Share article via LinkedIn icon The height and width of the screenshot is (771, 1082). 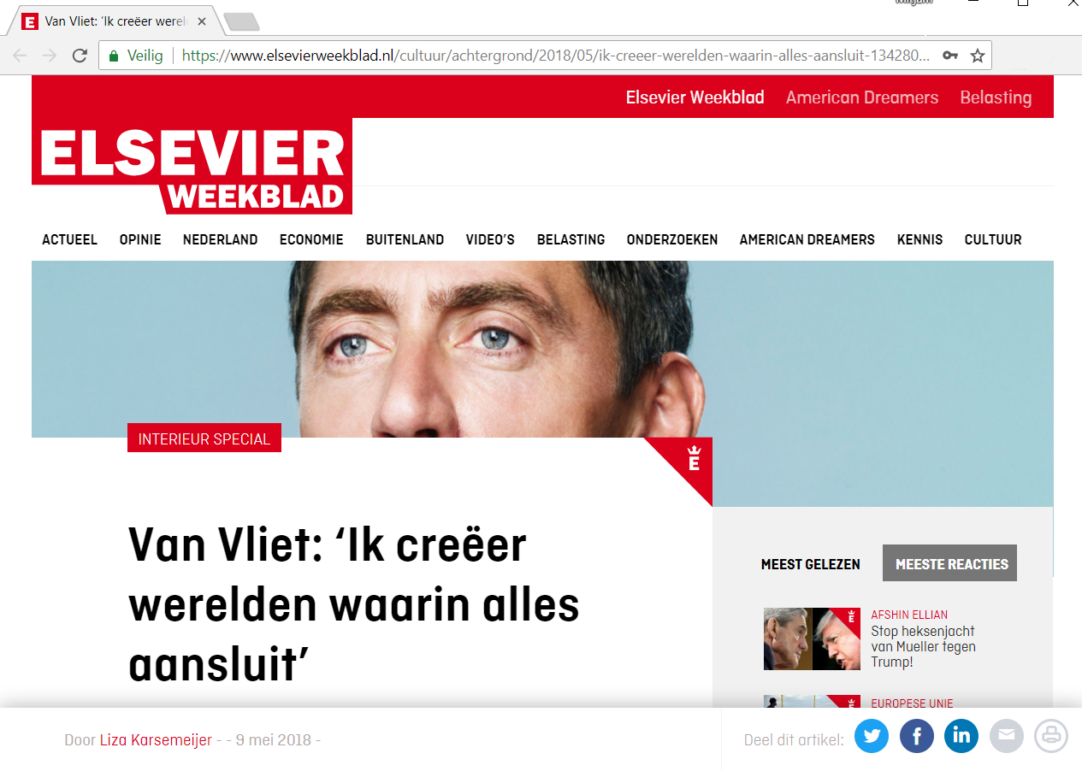961,736
